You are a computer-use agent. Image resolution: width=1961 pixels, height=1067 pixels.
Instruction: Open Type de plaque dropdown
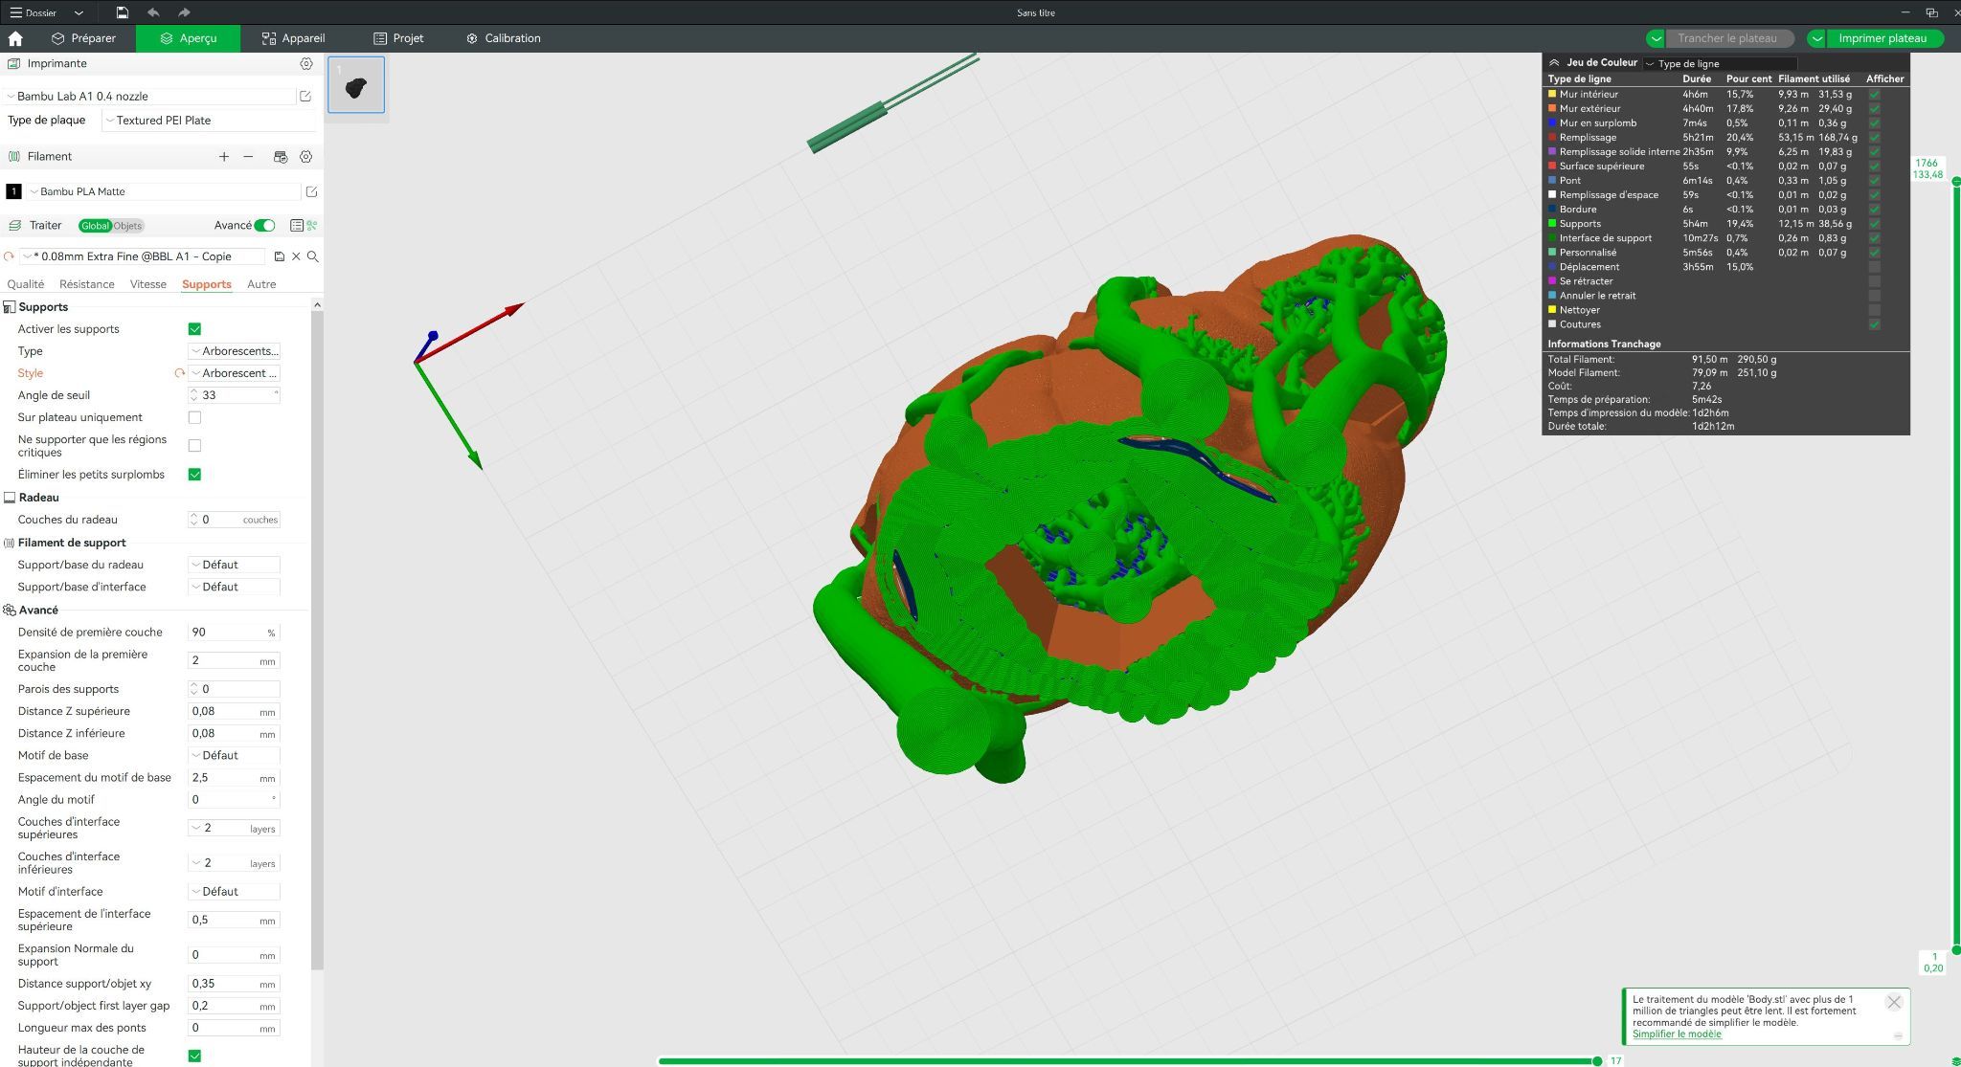pyautogui.click(x=209, y=121)
